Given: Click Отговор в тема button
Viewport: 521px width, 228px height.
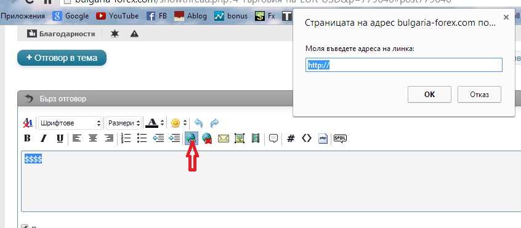Looking at the screenshot, I should click(x=62, y=58).
